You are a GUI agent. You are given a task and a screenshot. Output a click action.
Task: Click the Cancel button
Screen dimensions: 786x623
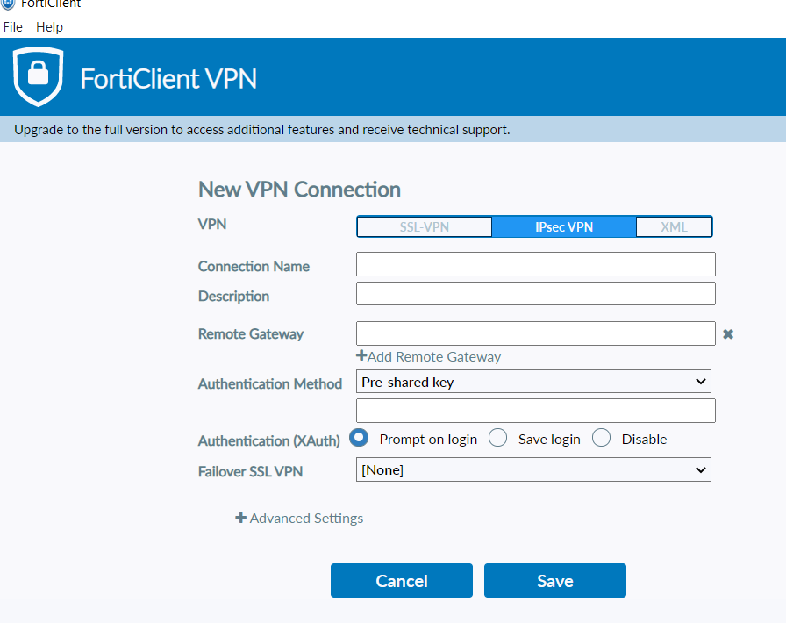(x=402, y=580)
